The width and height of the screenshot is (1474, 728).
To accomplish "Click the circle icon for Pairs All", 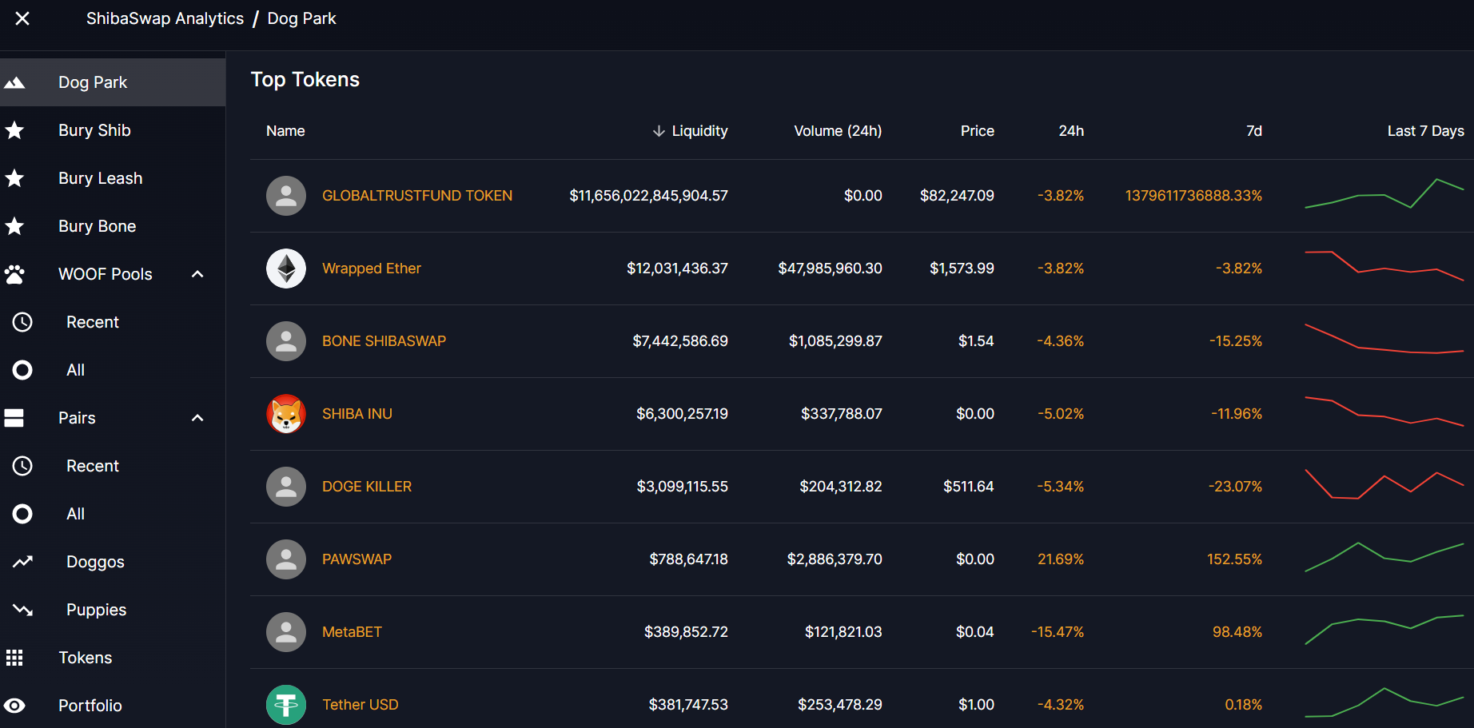I will click(x=22, y=514).
